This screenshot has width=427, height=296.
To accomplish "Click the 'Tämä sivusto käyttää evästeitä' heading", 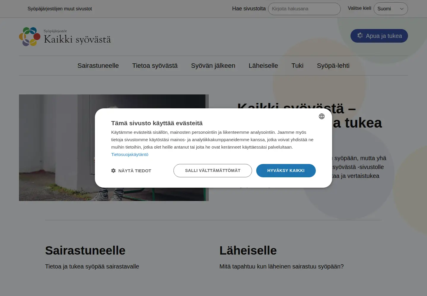I will coord(157,123).
